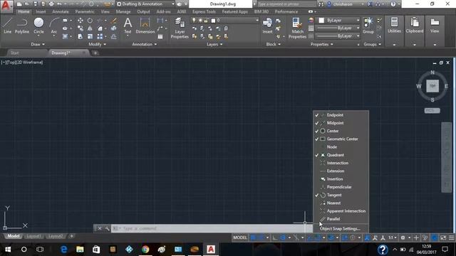Screen dimensions: 456x256
Task: Expand the Properties panel dropdown
Action: (x=321, y=44)
